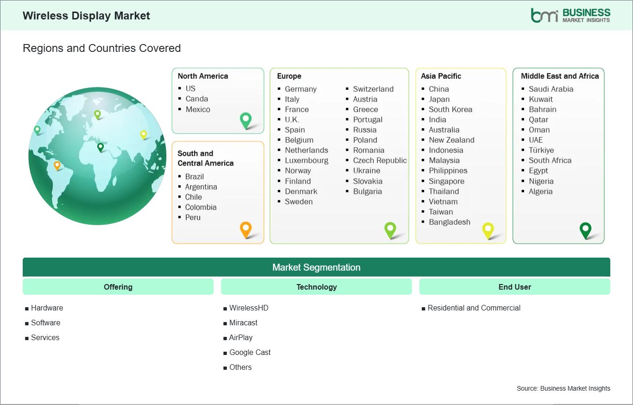This screenshot has height=405, width=633.
Task: Select the Technology segmentation header
Action: 316,287
